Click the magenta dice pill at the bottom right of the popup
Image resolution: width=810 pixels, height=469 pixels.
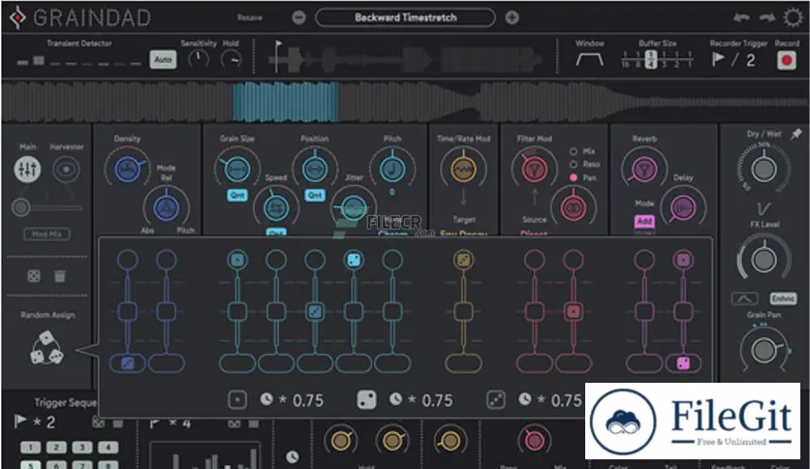[683, 363]
